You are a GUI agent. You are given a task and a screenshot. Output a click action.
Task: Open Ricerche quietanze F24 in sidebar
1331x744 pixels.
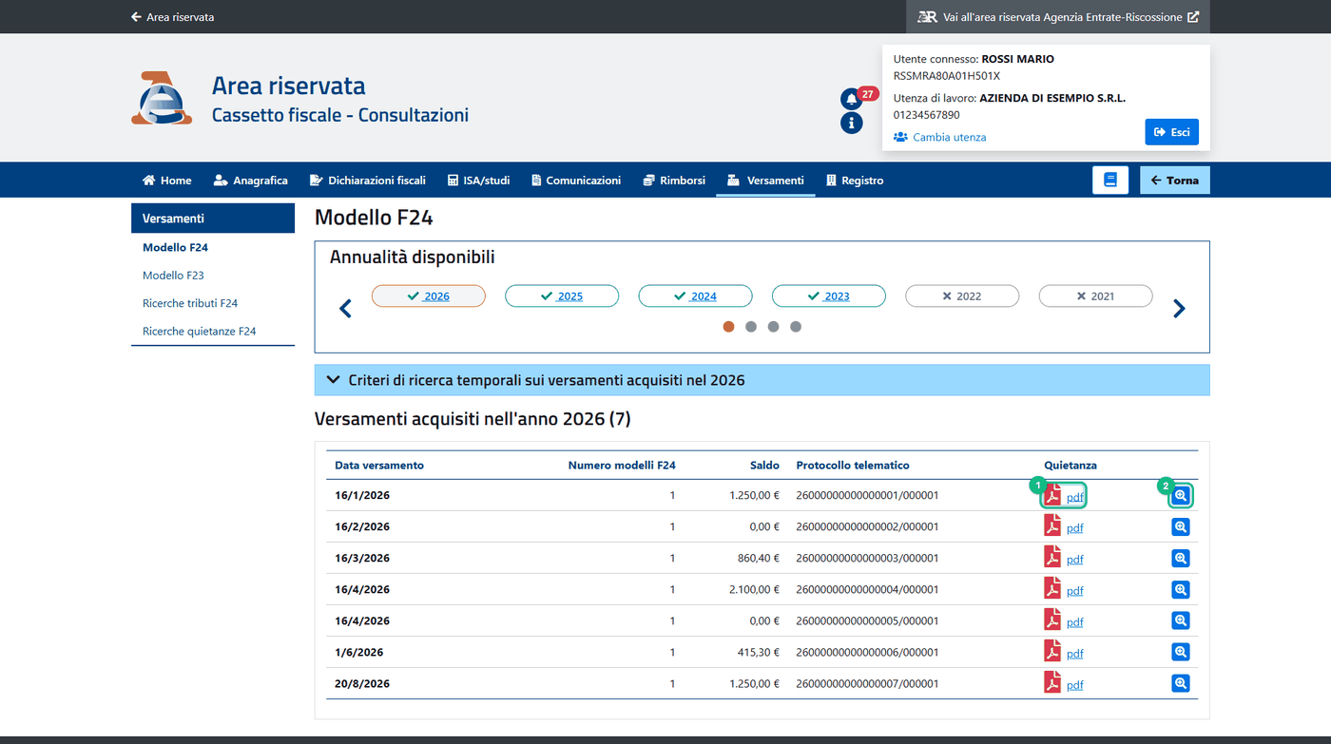pyautogui.click(x=200, y=332)
